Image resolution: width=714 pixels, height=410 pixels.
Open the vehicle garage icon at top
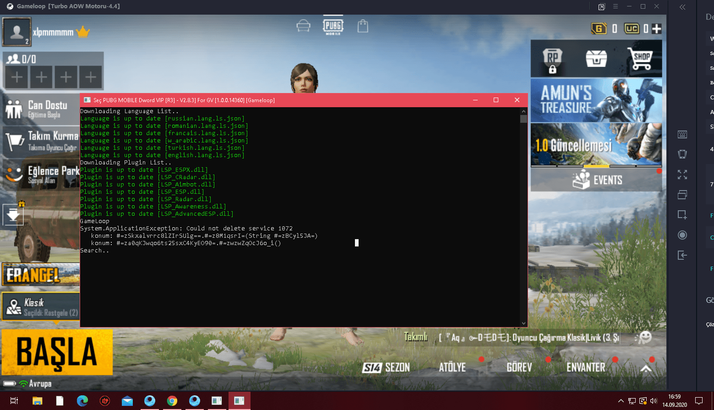303,26
